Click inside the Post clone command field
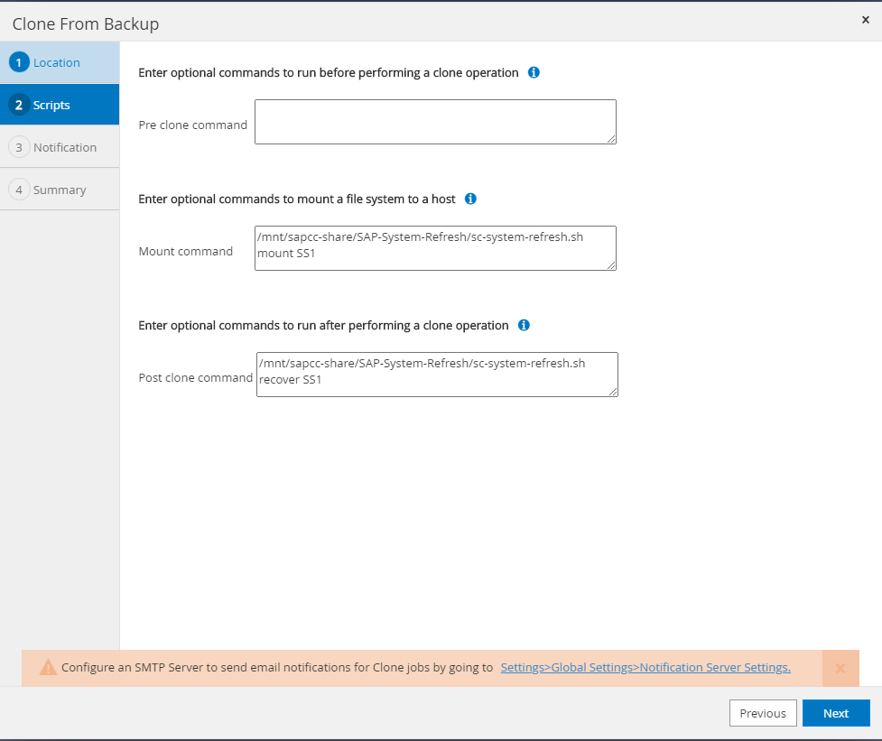This screenshot has width=882, height=741. coord(437,374)
